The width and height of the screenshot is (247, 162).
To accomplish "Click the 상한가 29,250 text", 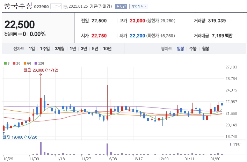I will pos(161,21).
